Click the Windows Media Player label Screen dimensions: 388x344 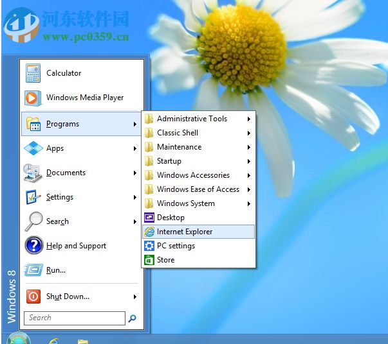[85, 98]
